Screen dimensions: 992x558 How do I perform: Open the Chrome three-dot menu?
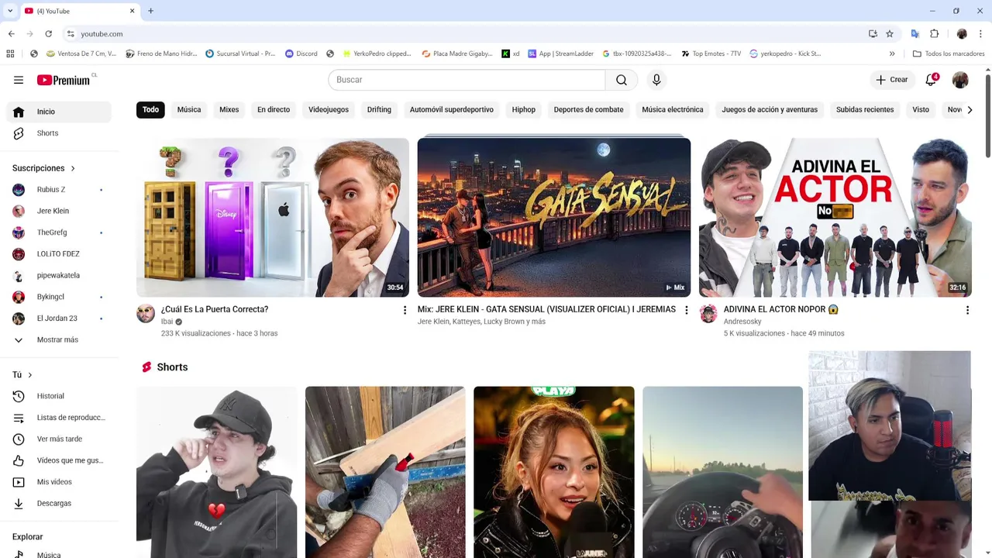point(980,33)
